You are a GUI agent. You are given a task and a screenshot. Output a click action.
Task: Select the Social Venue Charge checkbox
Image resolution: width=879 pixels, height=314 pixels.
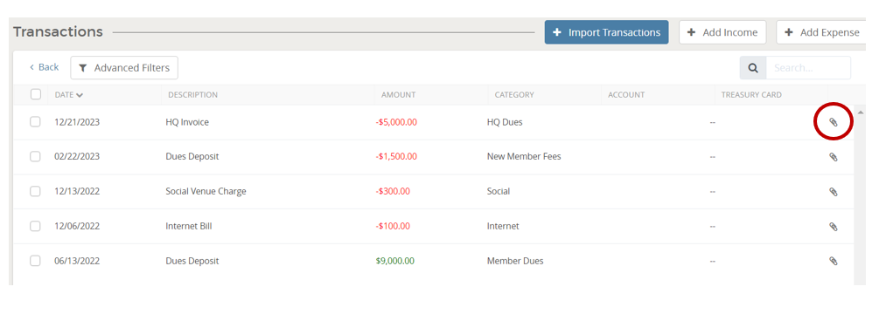(x=35, y=191)
